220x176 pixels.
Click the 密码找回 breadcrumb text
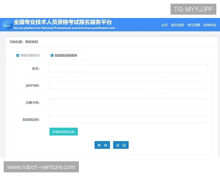[32, 42]
